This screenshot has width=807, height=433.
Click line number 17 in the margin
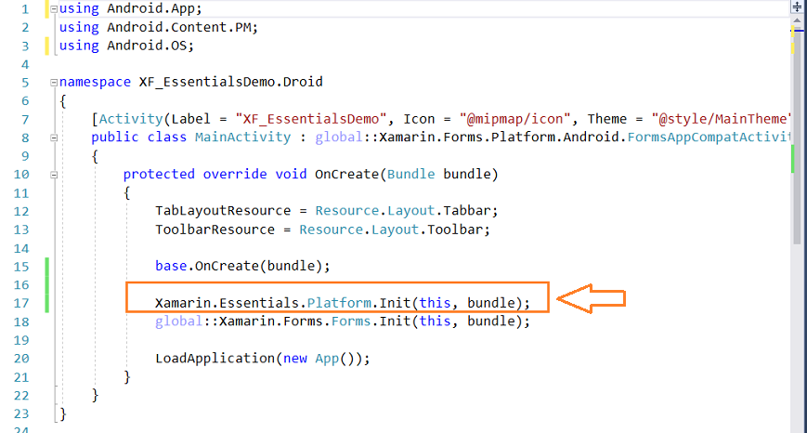pyautogui.click(x=21, y=303)
